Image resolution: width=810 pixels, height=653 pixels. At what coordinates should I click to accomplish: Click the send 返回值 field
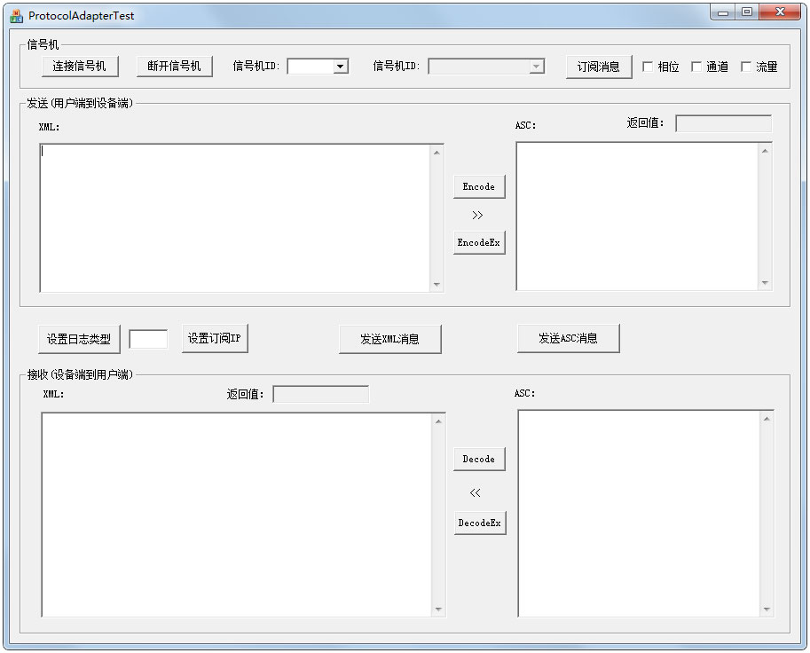723,123
